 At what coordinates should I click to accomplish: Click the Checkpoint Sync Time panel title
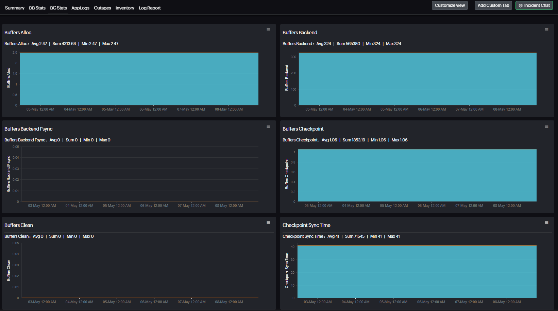click(306, 225)
